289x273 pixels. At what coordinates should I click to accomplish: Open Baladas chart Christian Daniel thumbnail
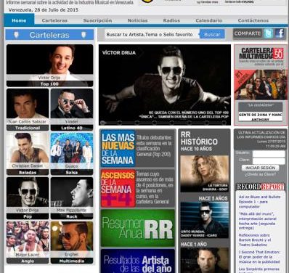point(28,154)
